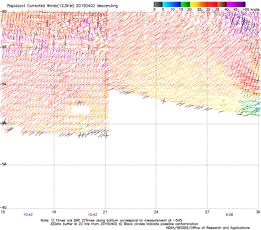This screenshot has height=230, width=261.
Task: Click the legend label '35'
Action: click(217, 10)
